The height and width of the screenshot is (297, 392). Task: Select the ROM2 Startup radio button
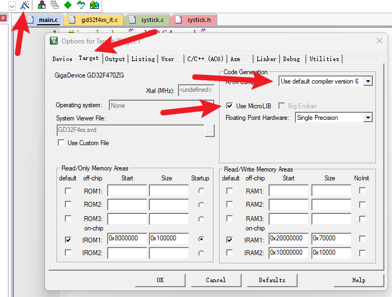tap(201, 205)
